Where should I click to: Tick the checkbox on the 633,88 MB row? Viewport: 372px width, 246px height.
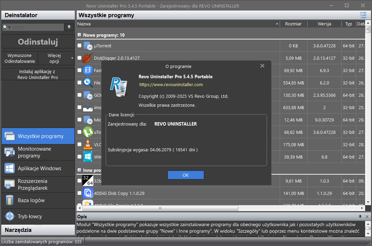tap(80, 107)
